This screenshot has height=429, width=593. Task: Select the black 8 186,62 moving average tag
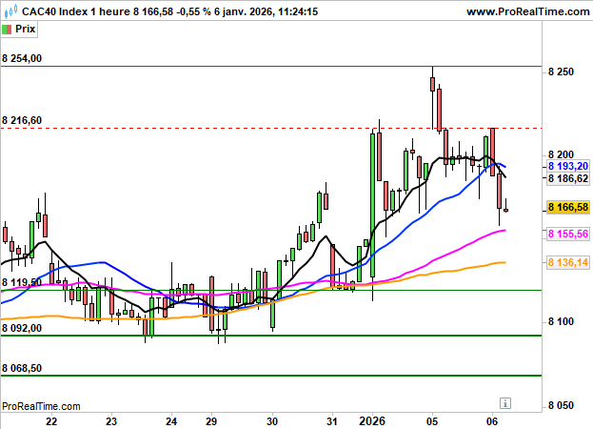point(568,178)
